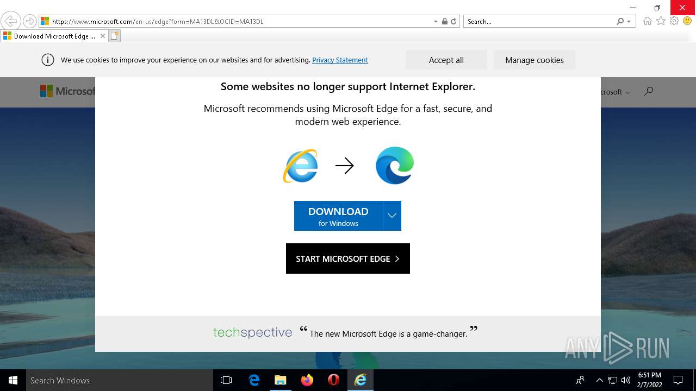Click the taskbar clock showing 6:51 PM
The width and height of the screenshot is (696, 391).
click(x=650, y=380)
